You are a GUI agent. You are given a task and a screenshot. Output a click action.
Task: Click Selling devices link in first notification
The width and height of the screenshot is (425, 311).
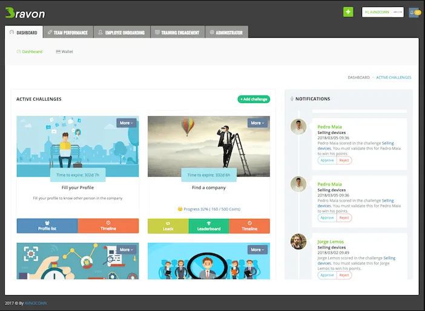388,143
